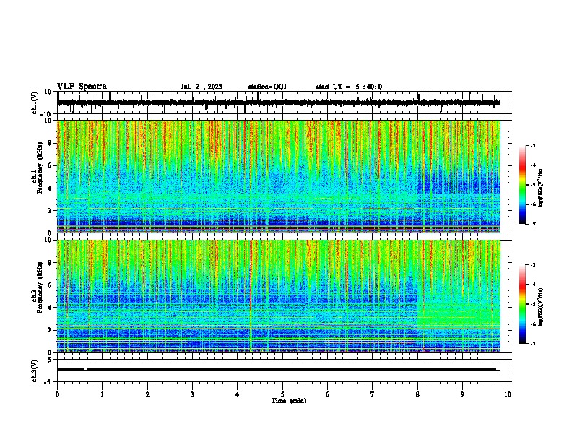
Task: Click the ch.2 color bar "-7" label
Action: pos(532,343)
